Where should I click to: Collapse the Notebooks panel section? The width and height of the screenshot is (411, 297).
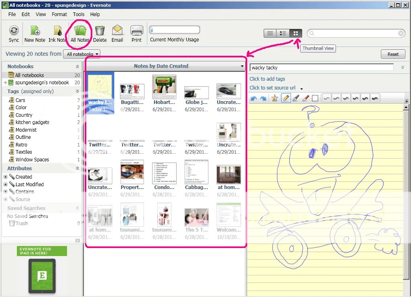[77, 67]
